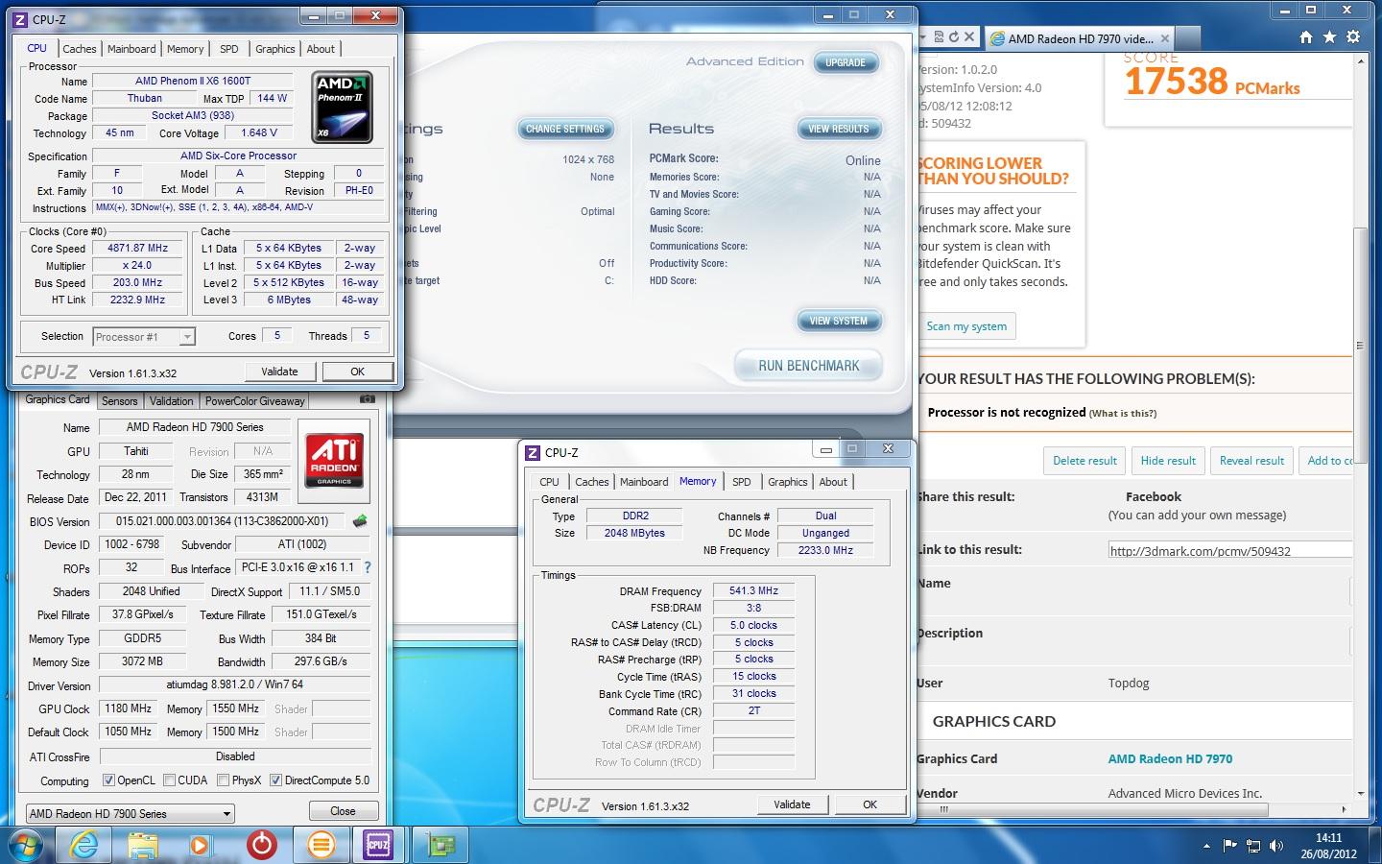The width and height of the screenshot is (1382, 864).
Task: Open PowerColor Giveaway tab in GPU-Z
Action: [x=255, y=401]
